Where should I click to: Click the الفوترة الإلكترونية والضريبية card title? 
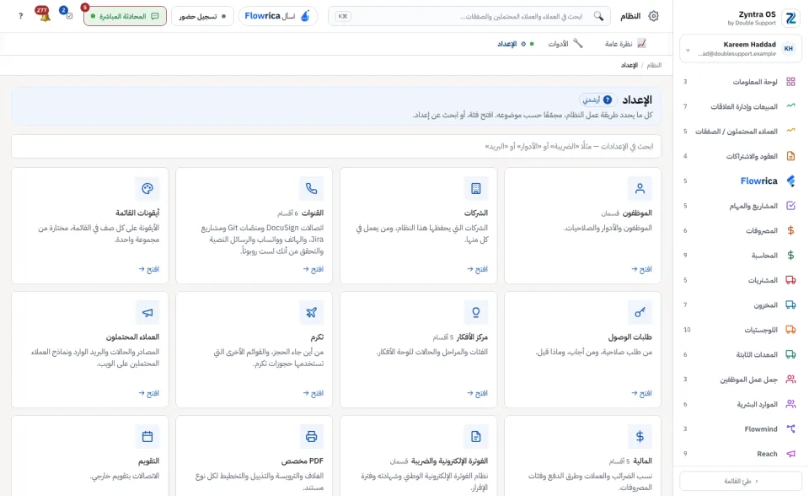tap(449, 461)
